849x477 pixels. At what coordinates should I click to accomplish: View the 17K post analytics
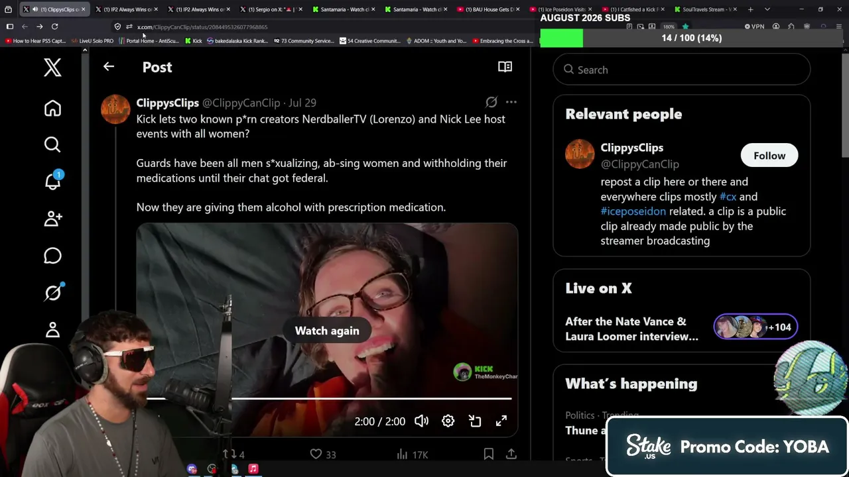[x=412, y=454]
